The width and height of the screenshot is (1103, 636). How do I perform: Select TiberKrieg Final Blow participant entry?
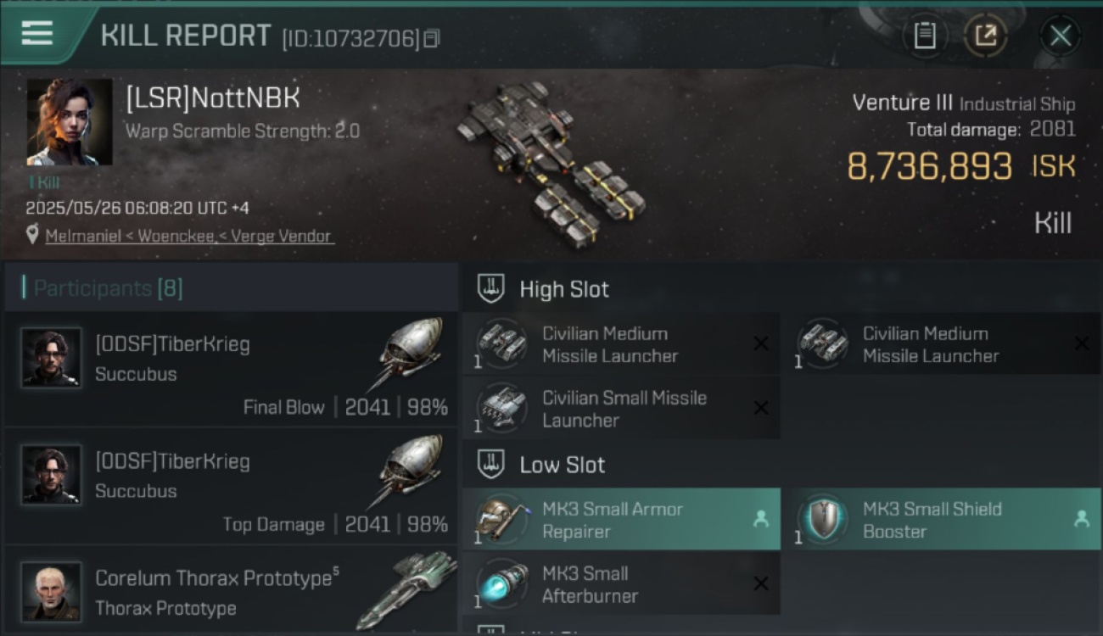coord(231,369)
